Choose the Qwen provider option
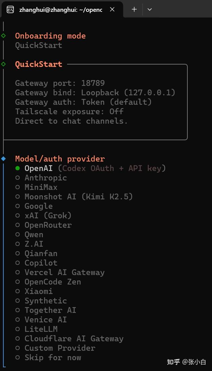 pos(34,234)
